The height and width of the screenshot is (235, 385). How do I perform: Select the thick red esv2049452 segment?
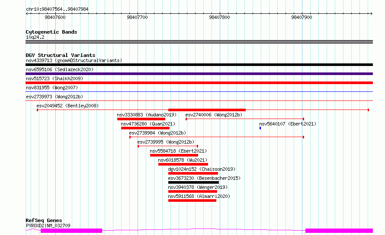[207, 110]
